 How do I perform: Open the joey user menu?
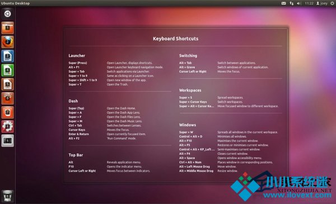point(322,3)
